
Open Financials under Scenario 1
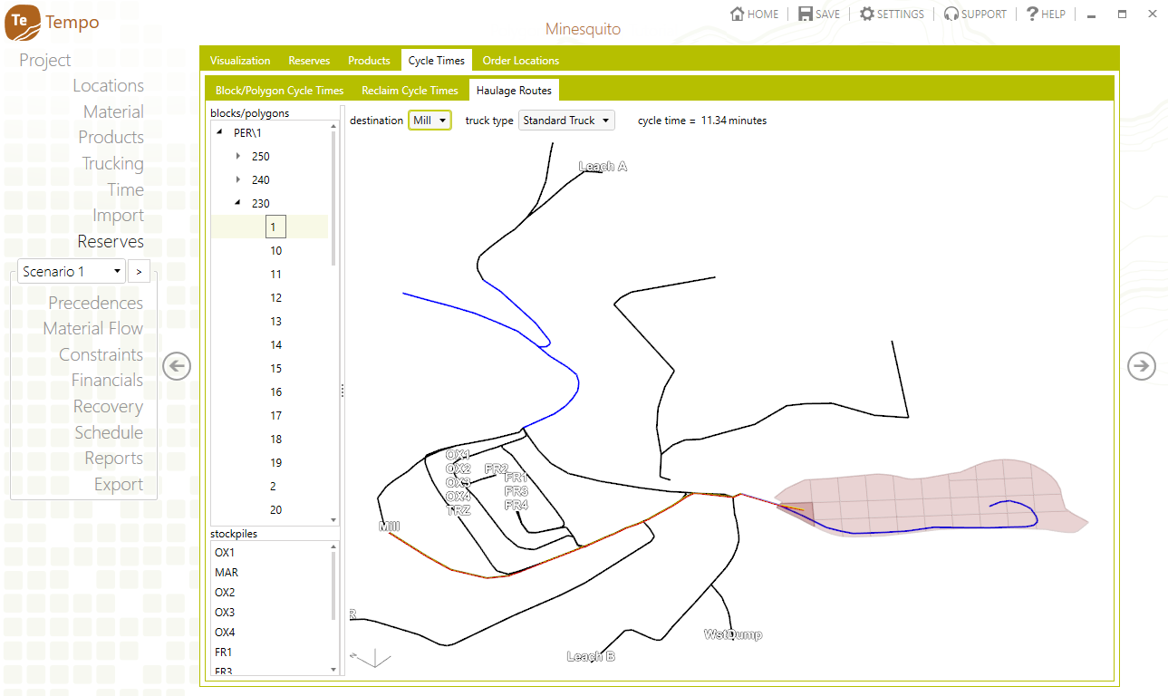click(107, 380)
